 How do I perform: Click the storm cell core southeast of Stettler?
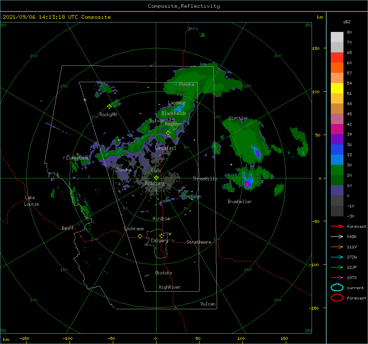pyautogui.click(x=258, y=154)
